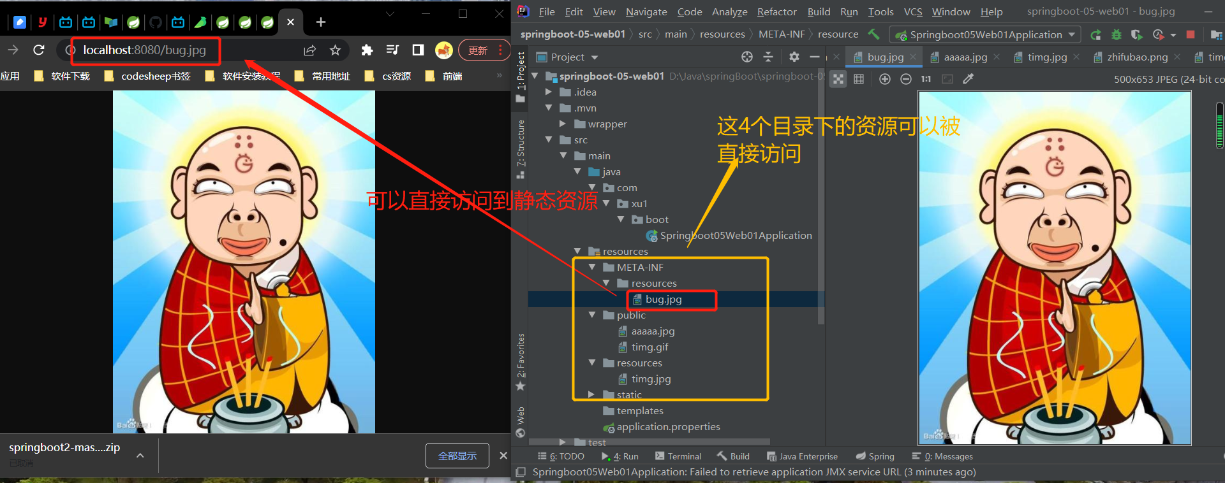Image resolution: width=1225 pixels, height=483 pixels.
Task: Click the locate/select opened file target icon
Action: pos(747,57)
